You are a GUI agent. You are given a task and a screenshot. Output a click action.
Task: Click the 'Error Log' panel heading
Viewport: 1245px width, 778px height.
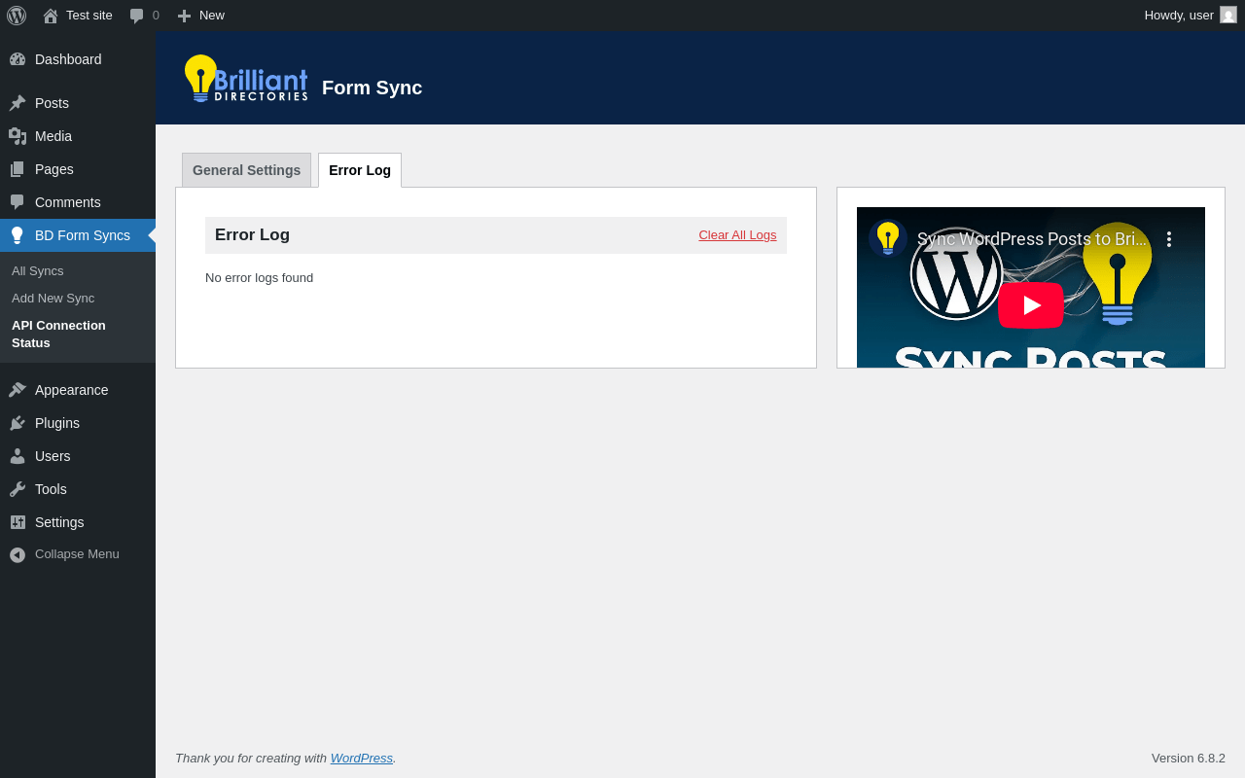pyautogui.click(x=252, y=235)
